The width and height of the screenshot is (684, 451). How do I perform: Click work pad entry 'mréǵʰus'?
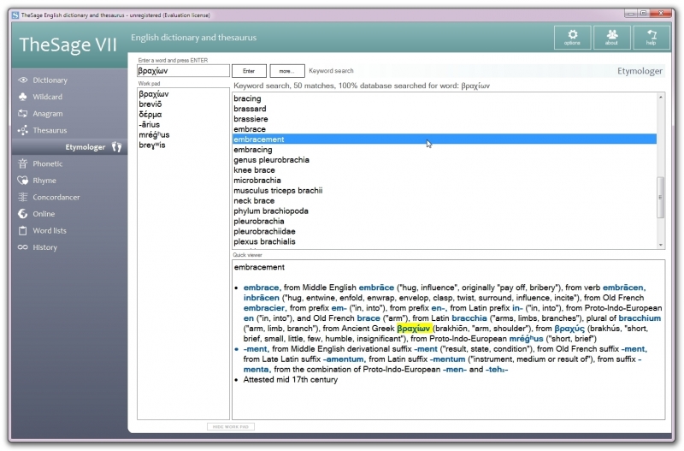(154, 134)
